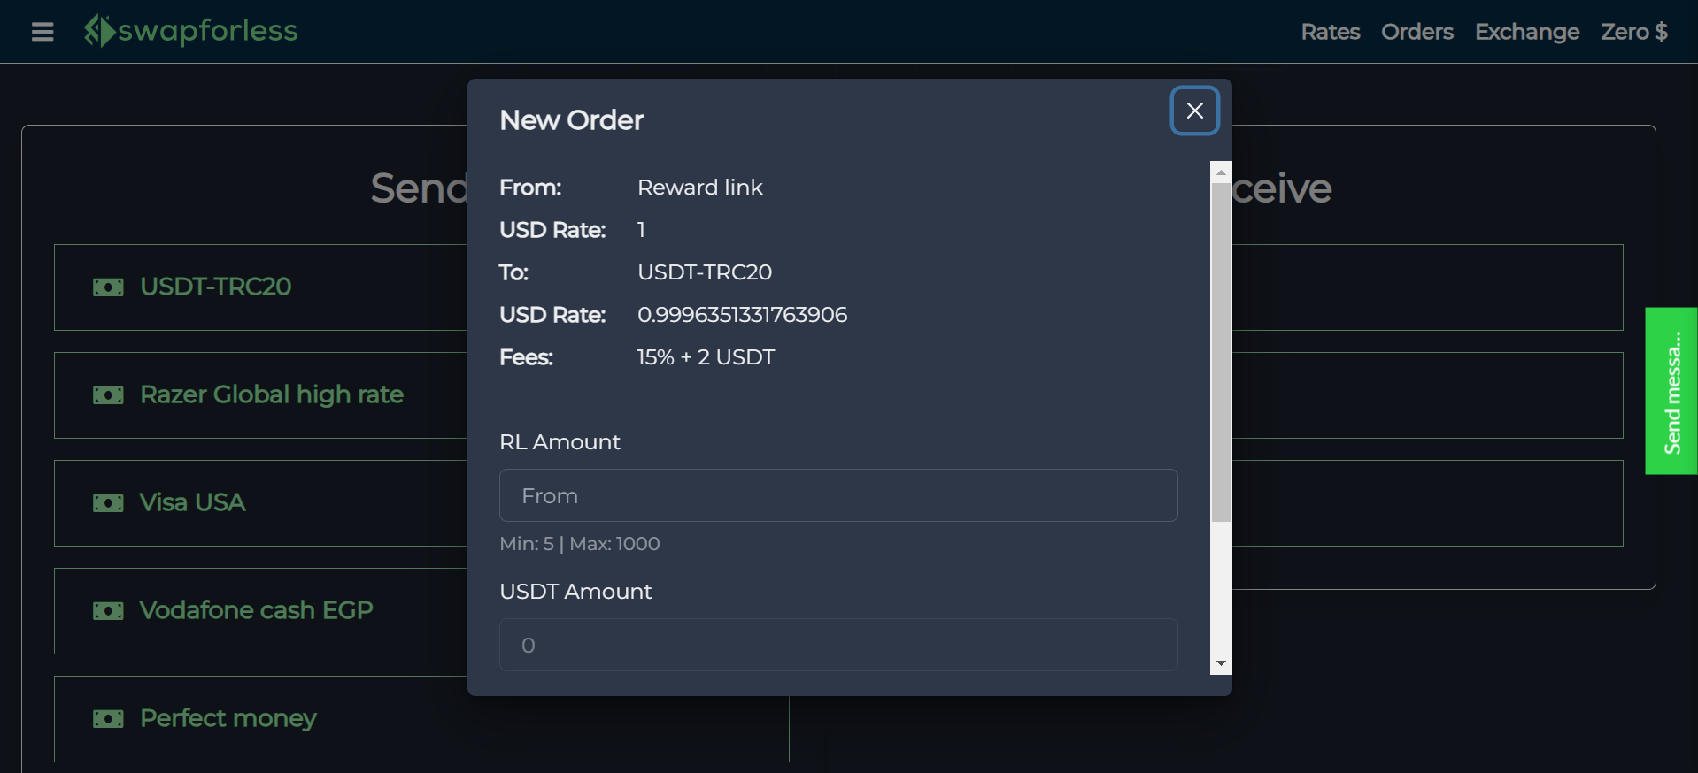This screenshot has height=773, width=1698.
Task: Choose Perfect money payment option
Action: 228,719
